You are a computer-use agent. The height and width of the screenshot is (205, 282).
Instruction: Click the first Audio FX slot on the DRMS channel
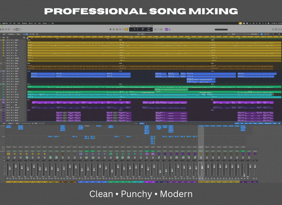click(x=9, y=126)
